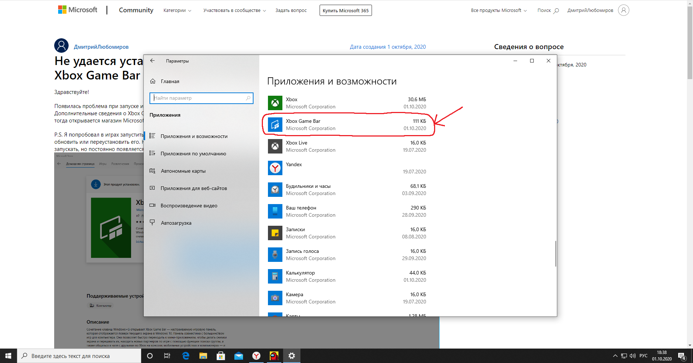This screenshot has height=363, width=693.
Task: Click ДмитрийЛюбомиров account name in the header
Action: coord(590,10)
